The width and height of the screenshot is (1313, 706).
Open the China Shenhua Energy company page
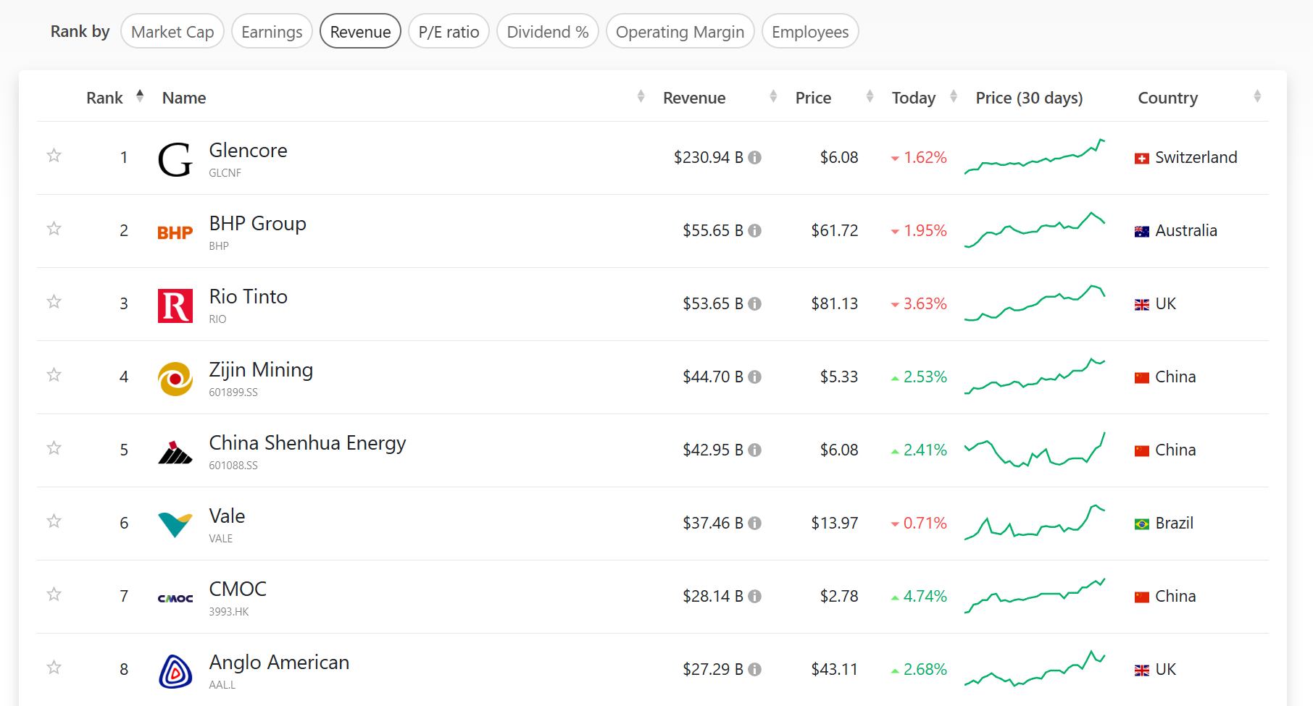click(307, 443)
